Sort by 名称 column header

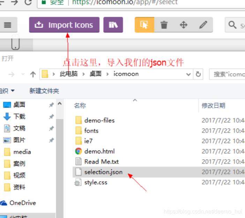click(80, 106)
